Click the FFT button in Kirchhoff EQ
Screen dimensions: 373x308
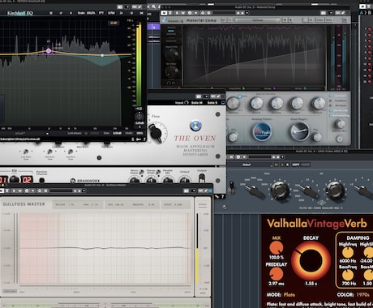point(101,13)
